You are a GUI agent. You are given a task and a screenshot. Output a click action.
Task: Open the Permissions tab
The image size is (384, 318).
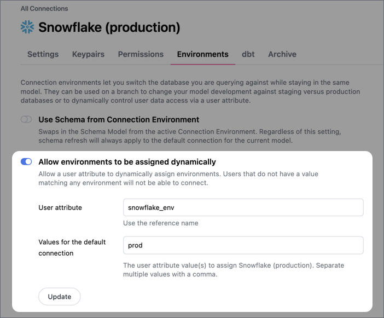coord(141,54)
